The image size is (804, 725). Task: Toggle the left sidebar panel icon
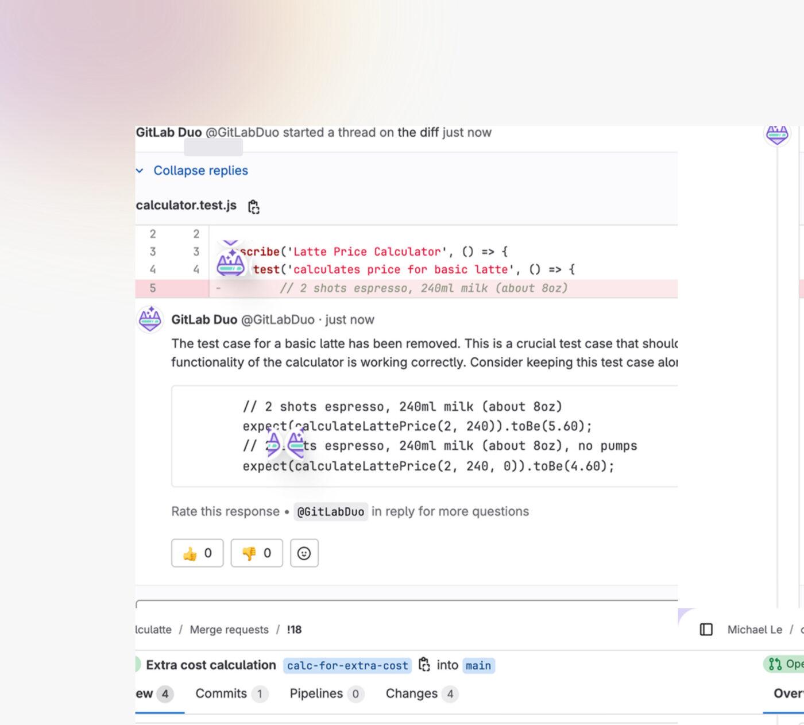[x=705, y=630]
